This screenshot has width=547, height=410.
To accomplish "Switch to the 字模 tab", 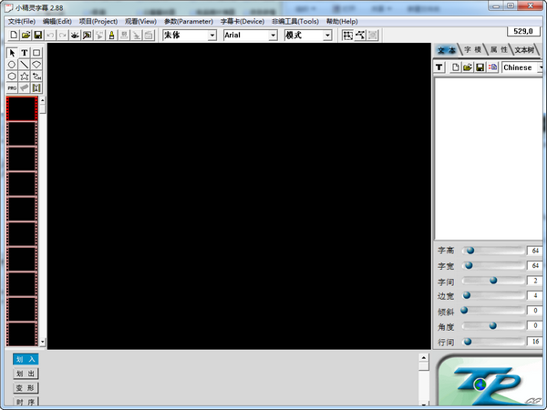I will click(x=472, y=50).
